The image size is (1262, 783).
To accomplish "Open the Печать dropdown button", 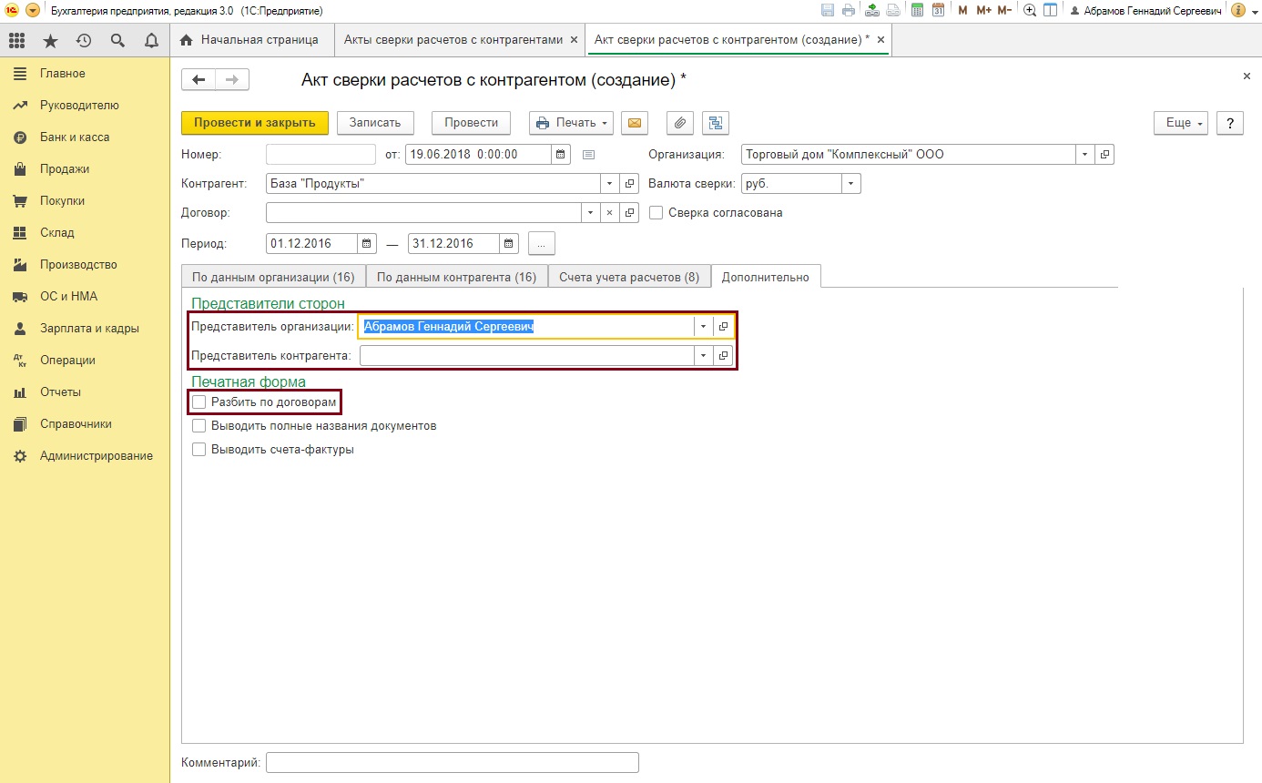I will [x=572, y=123].
